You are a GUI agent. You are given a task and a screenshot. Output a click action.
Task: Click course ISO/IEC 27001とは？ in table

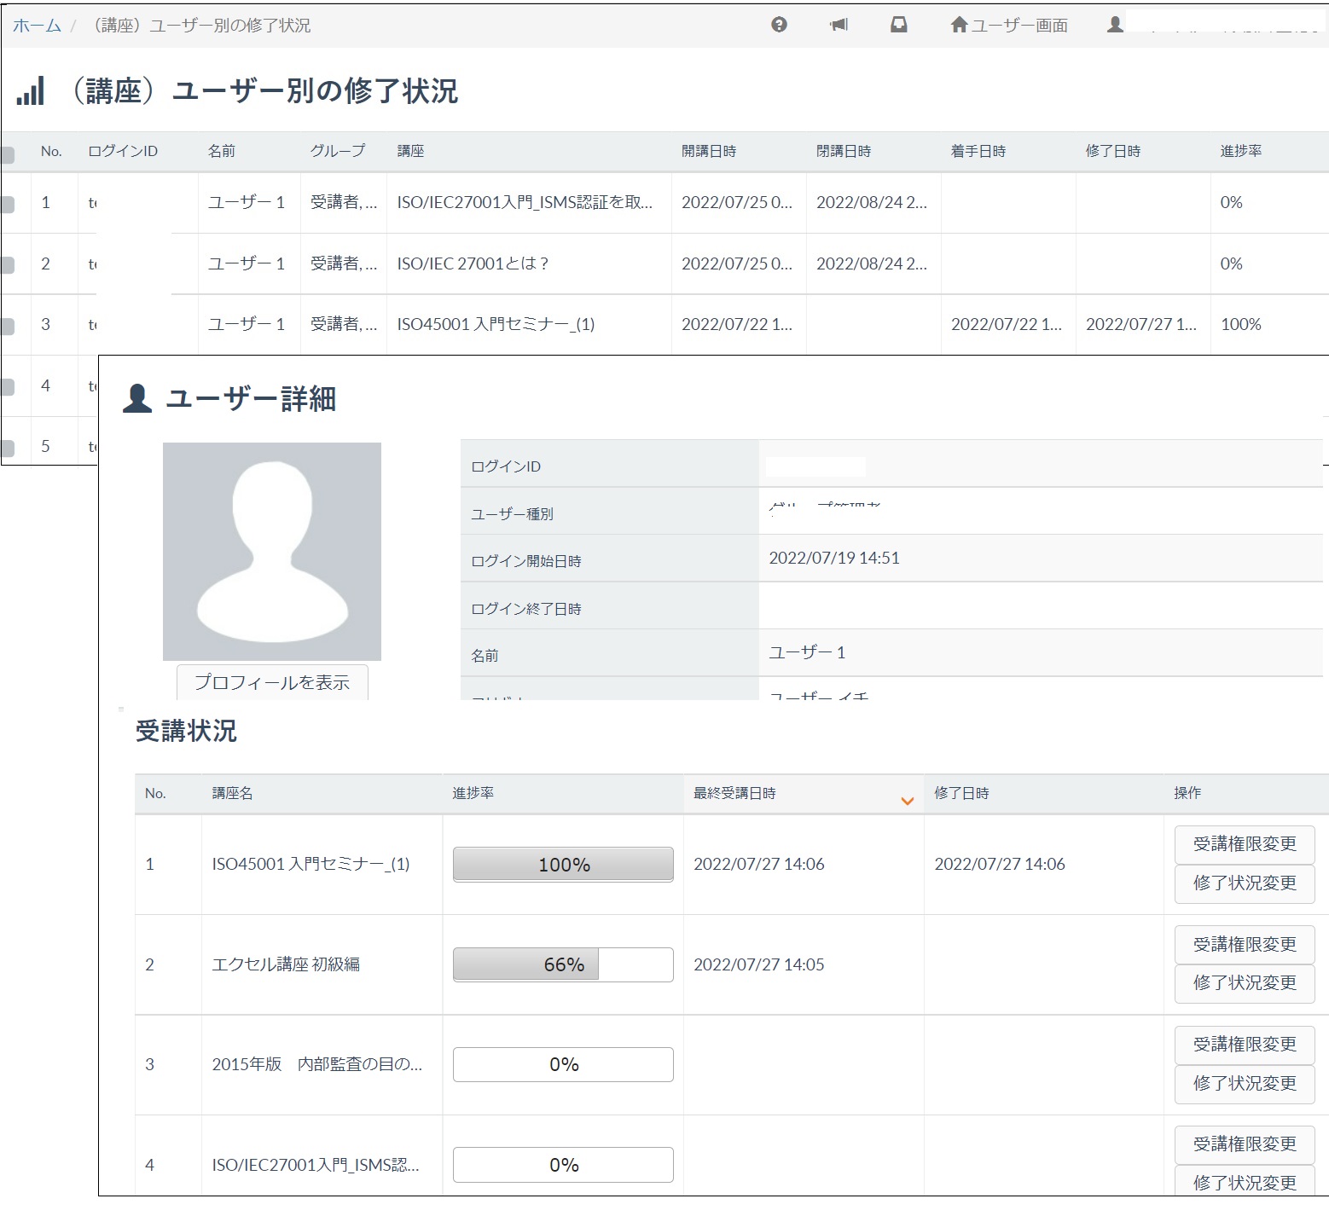pyautogui.click(x=473, y=264)
